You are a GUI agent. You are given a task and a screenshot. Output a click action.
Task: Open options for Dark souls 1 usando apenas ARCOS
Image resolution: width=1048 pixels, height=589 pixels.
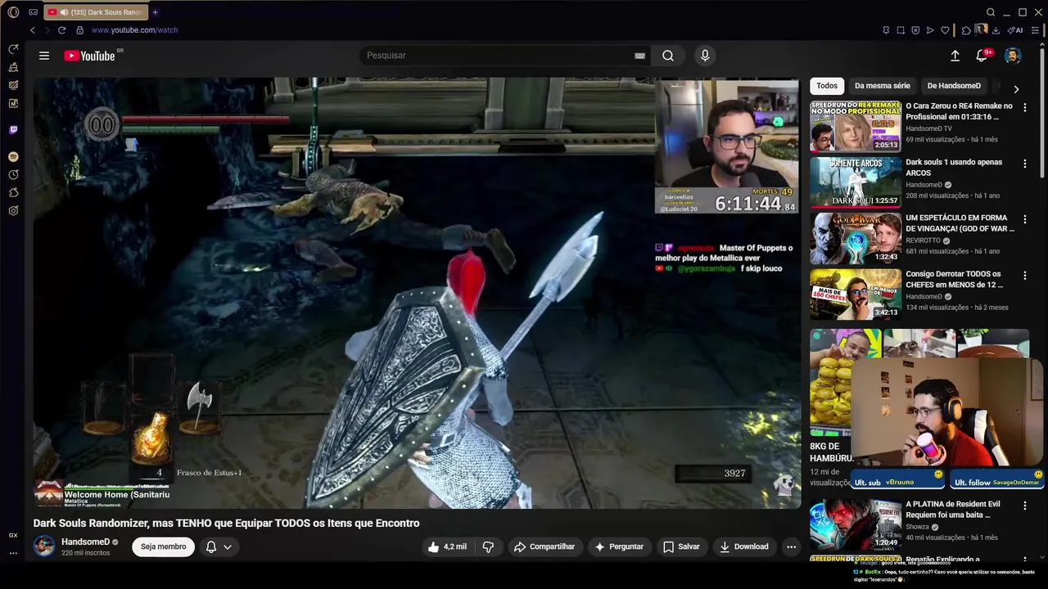(x=1024, y=164)
